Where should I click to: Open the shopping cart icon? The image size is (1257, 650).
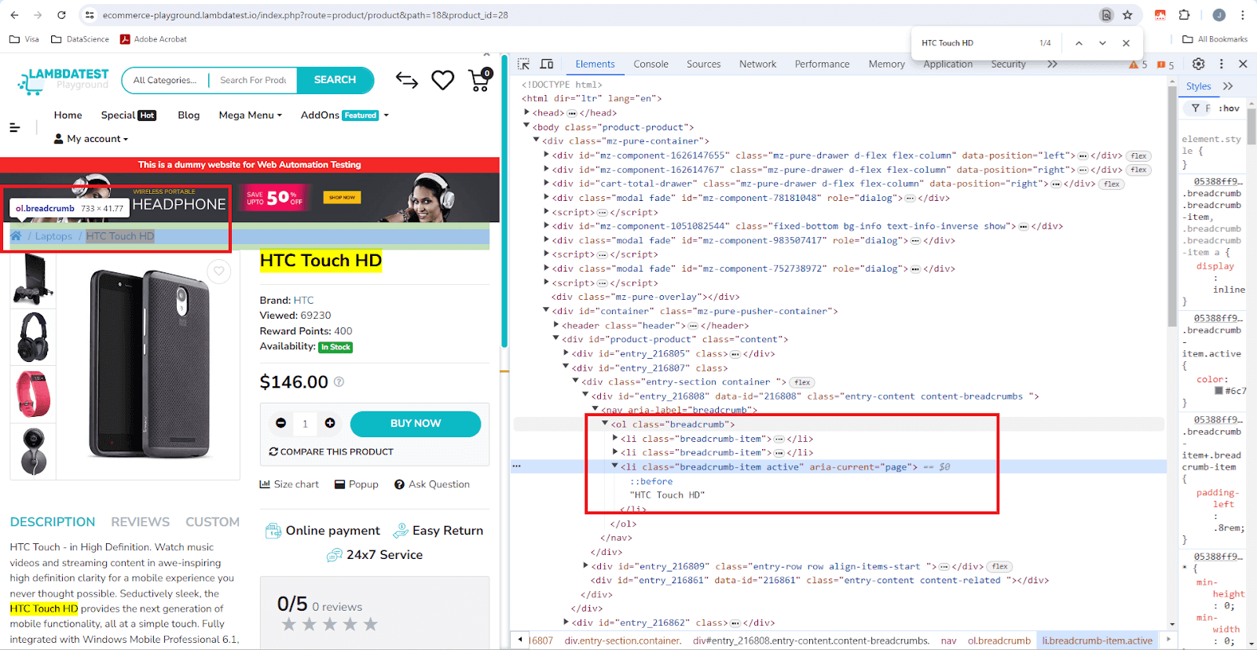[479, 80]
